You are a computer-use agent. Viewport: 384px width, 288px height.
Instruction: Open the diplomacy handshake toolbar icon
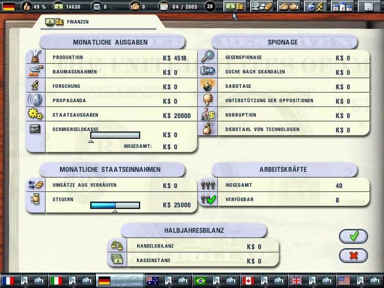tap(288, 7)
